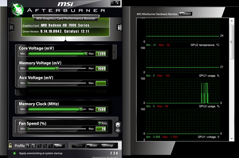Minimize the Afterburner window

point(113,3)
